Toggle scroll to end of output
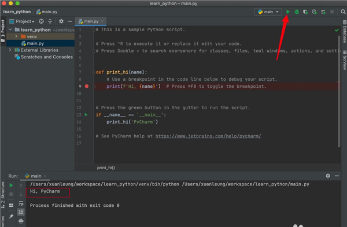The image size is (347, 227). click(x=21, y=212)
